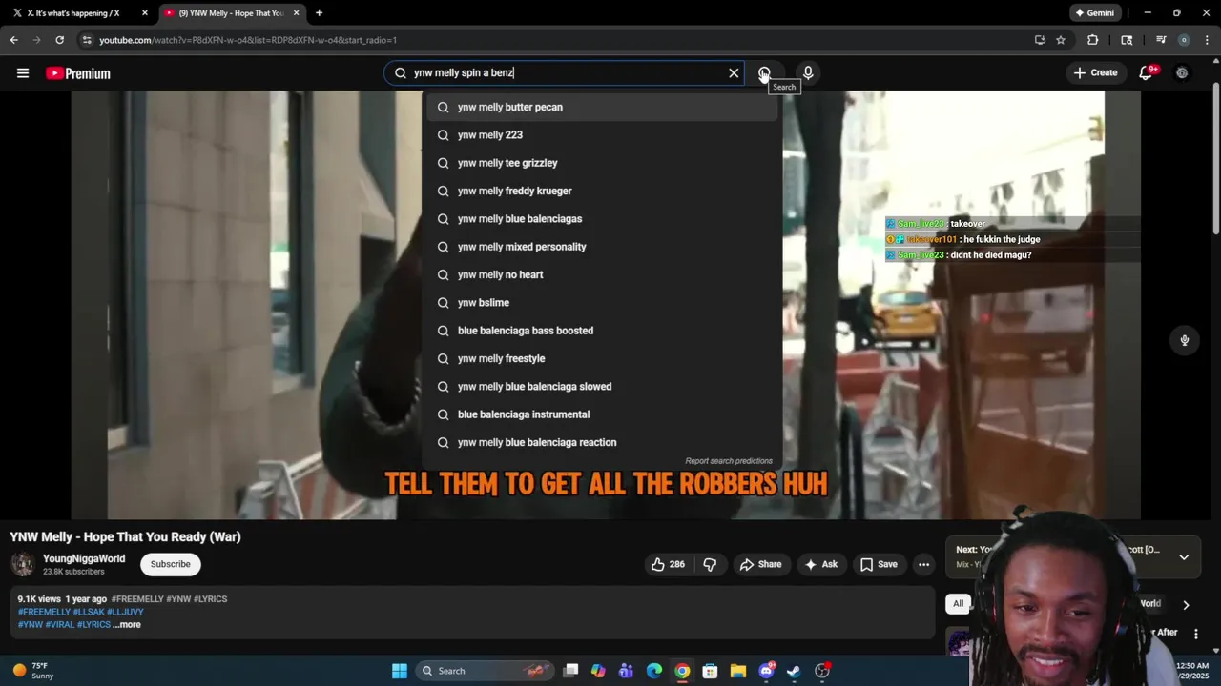Pick suggestion ynw melly blue balenciaga slowed

(x=602, y=387)
